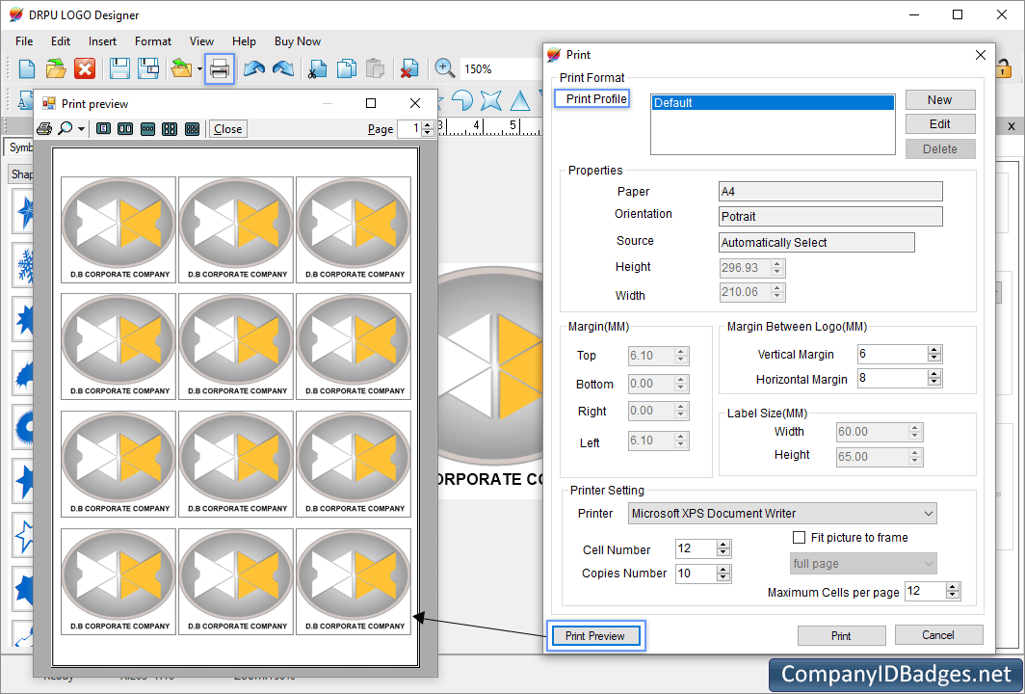Click the Cut scissors icon
Viewport: 1025px width, 694px height.
317,68
